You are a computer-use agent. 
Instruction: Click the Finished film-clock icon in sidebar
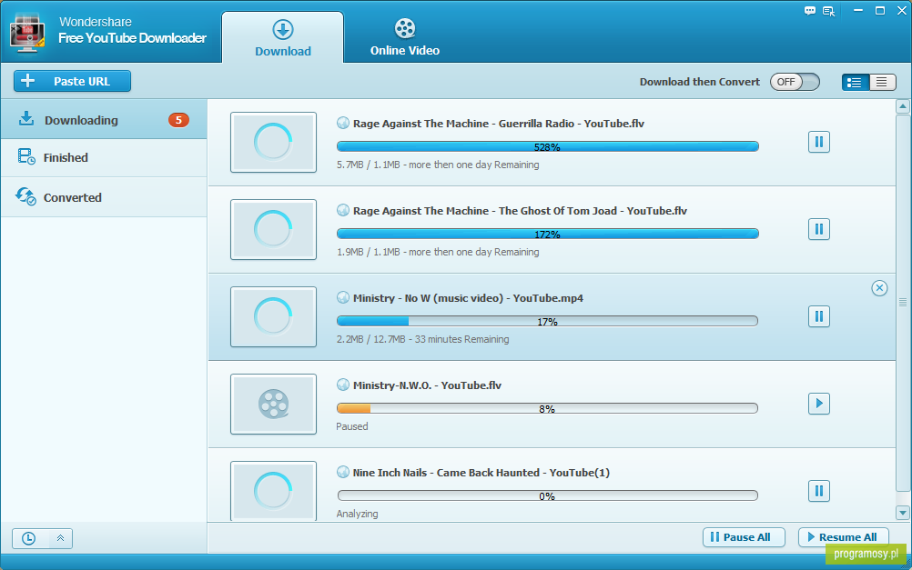point(26,157)
